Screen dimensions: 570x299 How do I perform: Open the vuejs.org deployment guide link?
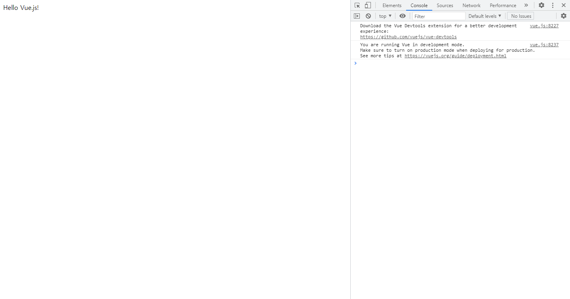tap(455, 56)
